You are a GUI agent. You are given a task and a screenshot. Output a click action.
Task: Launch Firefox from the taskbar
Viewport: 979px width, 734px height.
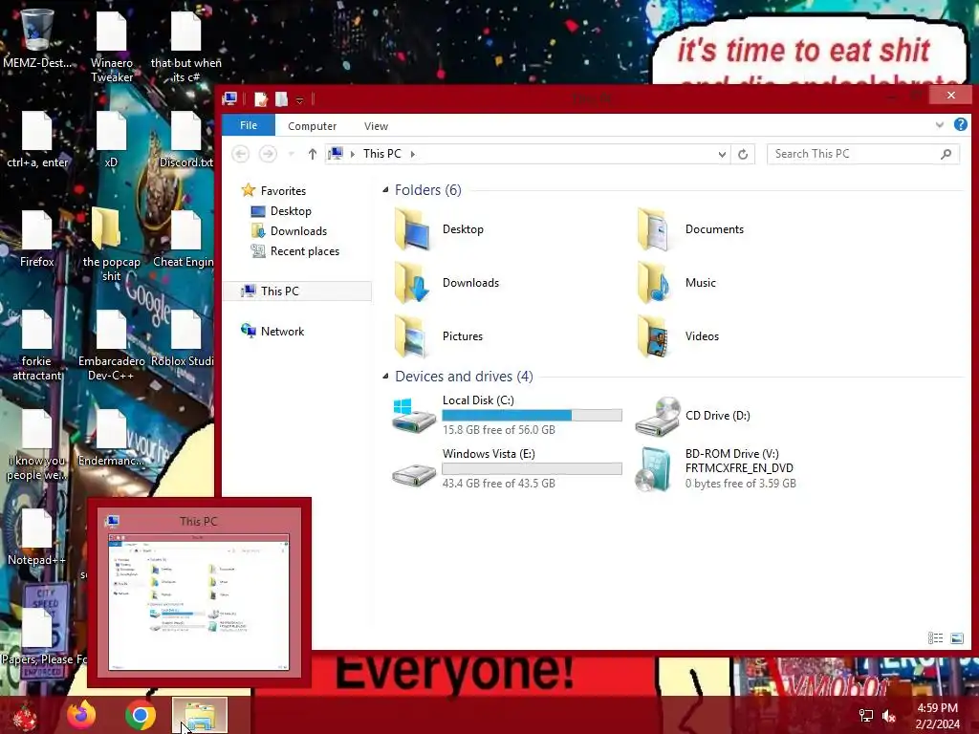coord(81,715)
